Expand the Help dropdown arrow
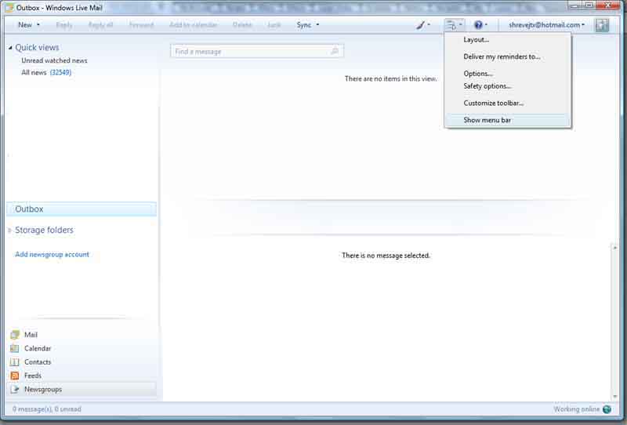The width and height of the screenshot is (627, 425). coord(486,25)
